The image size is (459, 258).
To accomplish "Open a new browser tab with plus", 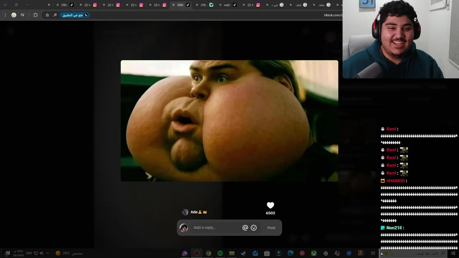I will (x=49, y=5).
